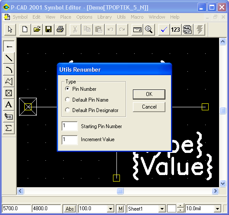Click the Save diskette icon
229x215 pixels.
pyautogui.click(x=48, y=30)
